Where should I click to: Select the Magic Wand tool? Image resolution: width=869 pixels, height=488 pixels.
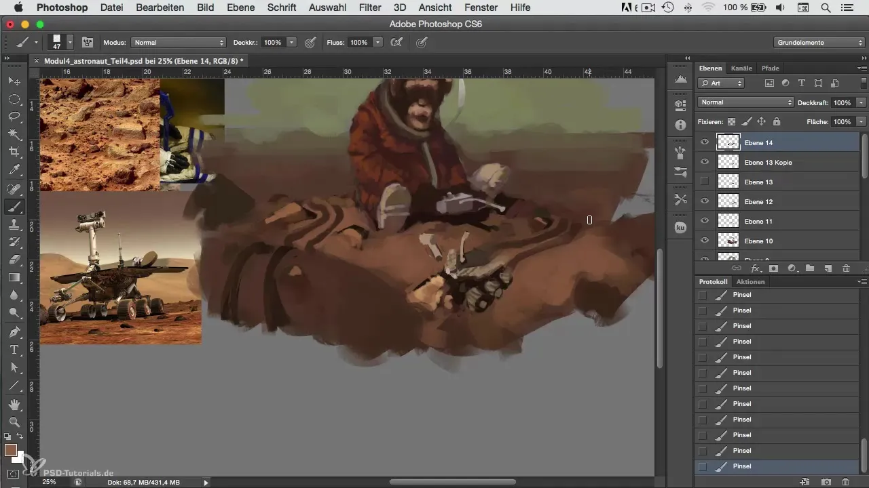click(14, 134)
